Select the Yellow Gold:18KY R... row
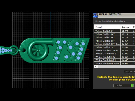The image size is (135, 101). tap(114, 44)
